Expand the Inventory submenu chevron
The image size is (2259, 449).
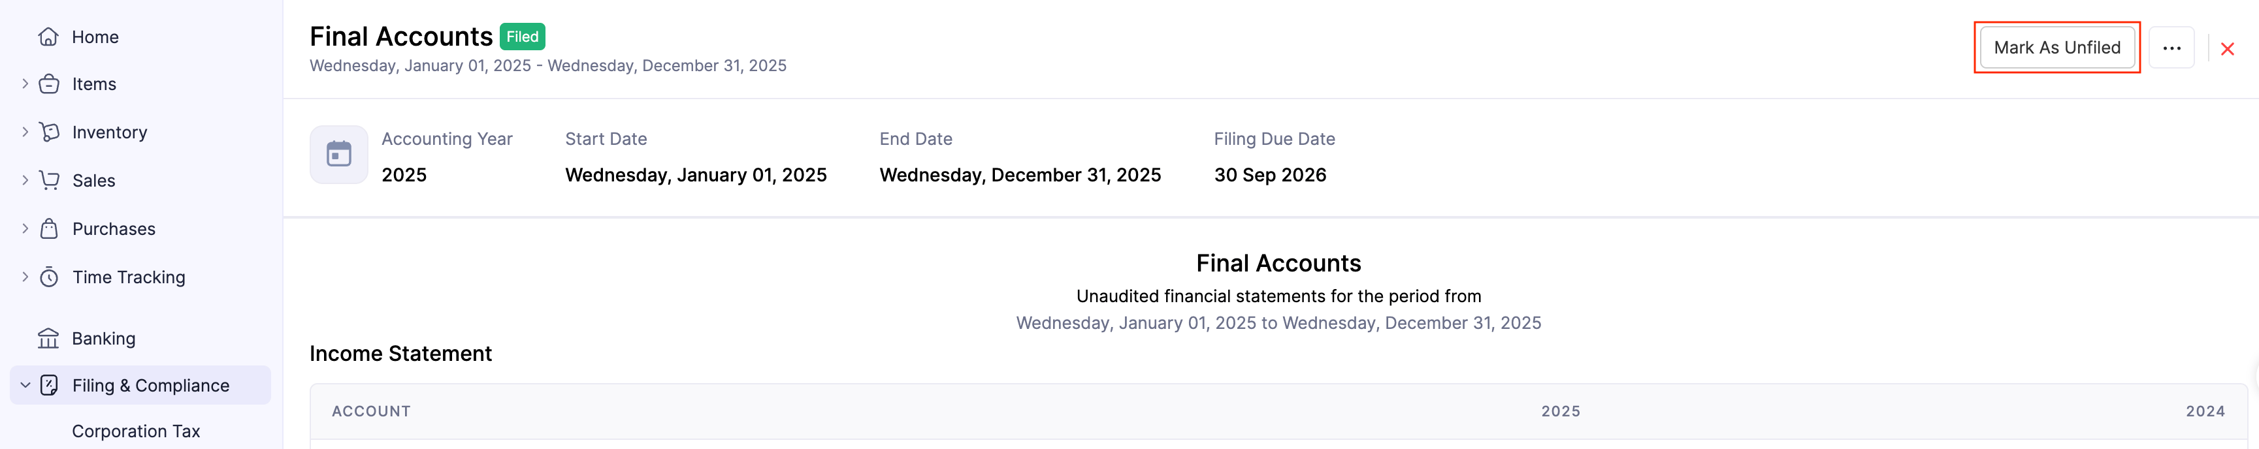click(x=25, y=132)
